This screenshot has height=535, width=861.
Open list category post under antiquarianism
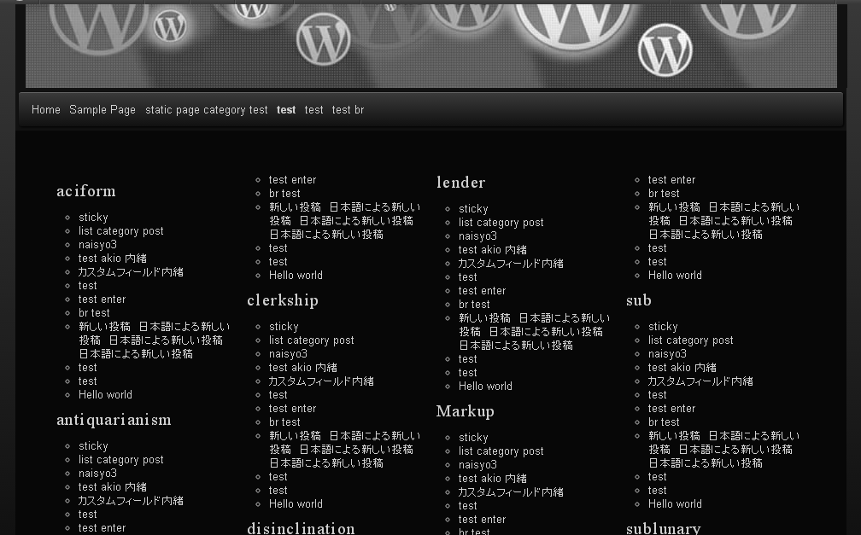point(120,460)
